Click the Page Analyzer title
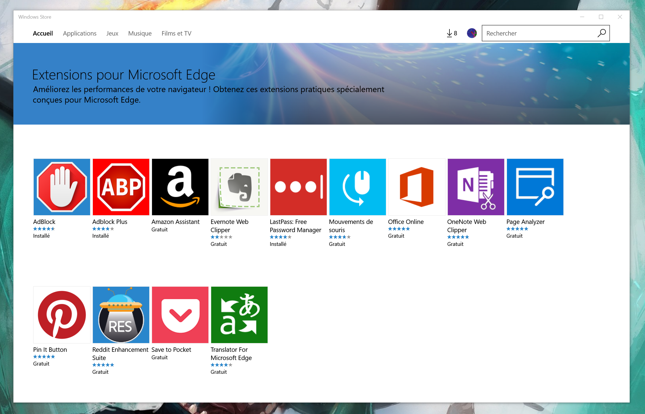645x414 pixels. coord(526,222)
